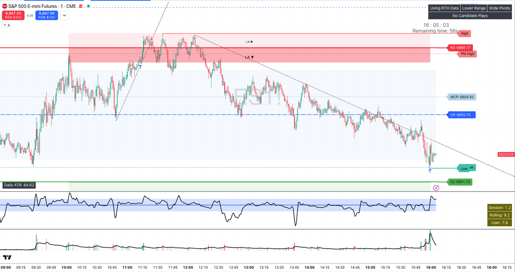
Task: Click the 0.25 spread value
Action: click(30, 15)
